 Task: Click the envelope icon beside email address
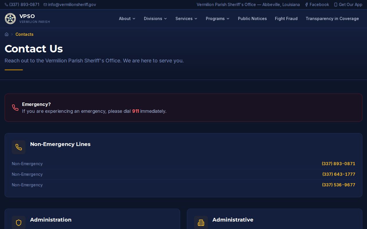coord(45,5)
